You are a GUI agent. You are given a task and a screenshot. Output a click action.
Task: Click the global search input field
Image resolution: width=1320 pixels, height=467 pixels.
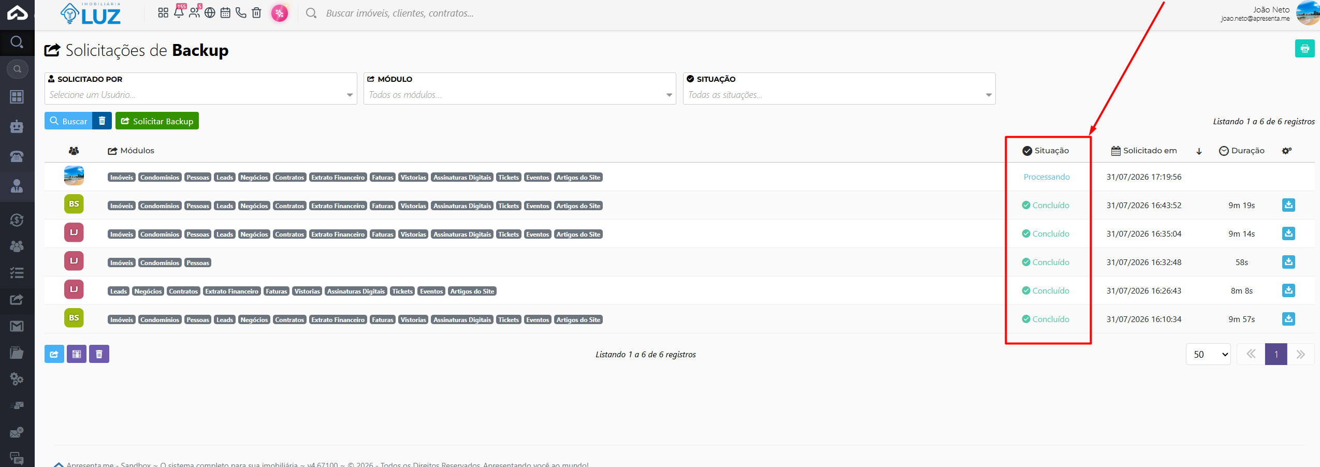[x=399, y=13]
